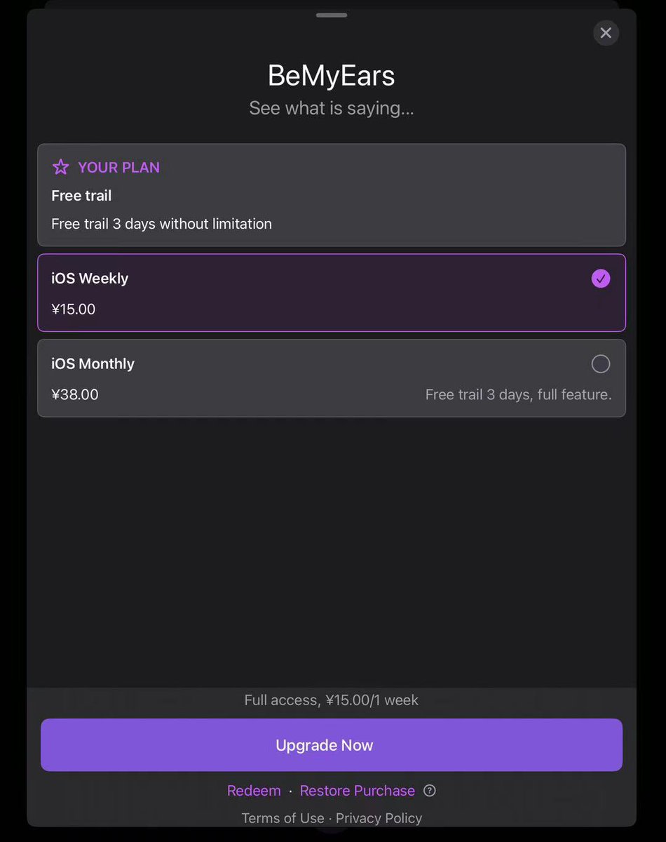The image size is (666, 842).
Task: Click the Free trail plan heading
Action: (81, 196)
